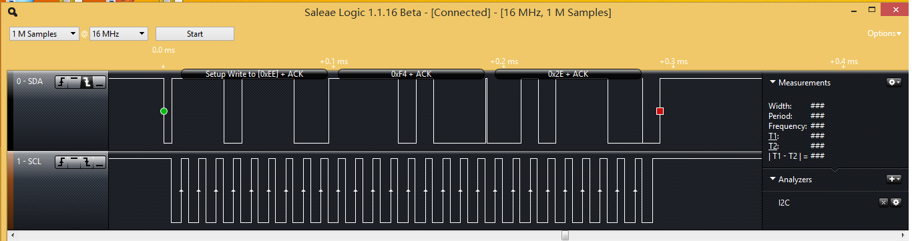This screenshot has height=241, width=912.
Task: Set rising edge trigger on SDA channel
Action: tap(61, 82)
